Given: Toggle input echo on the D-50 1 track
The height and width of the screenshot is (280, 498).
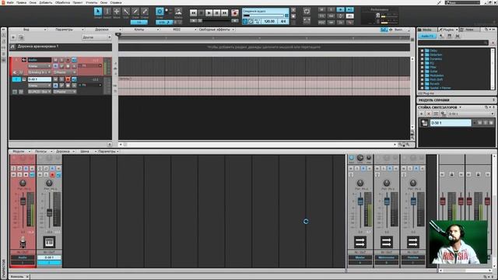Looking at the screenshot, I should point(74,79).
